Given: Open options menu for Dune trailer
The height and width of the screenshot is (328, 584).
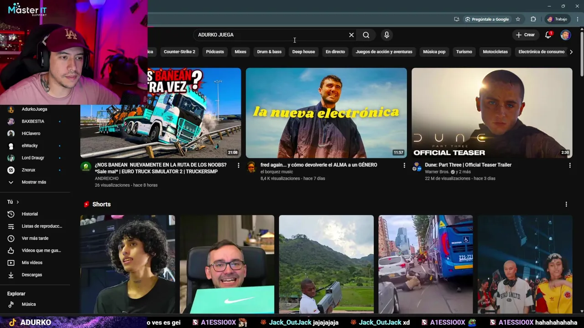Looking at the screenshot, I should (569, 165).
